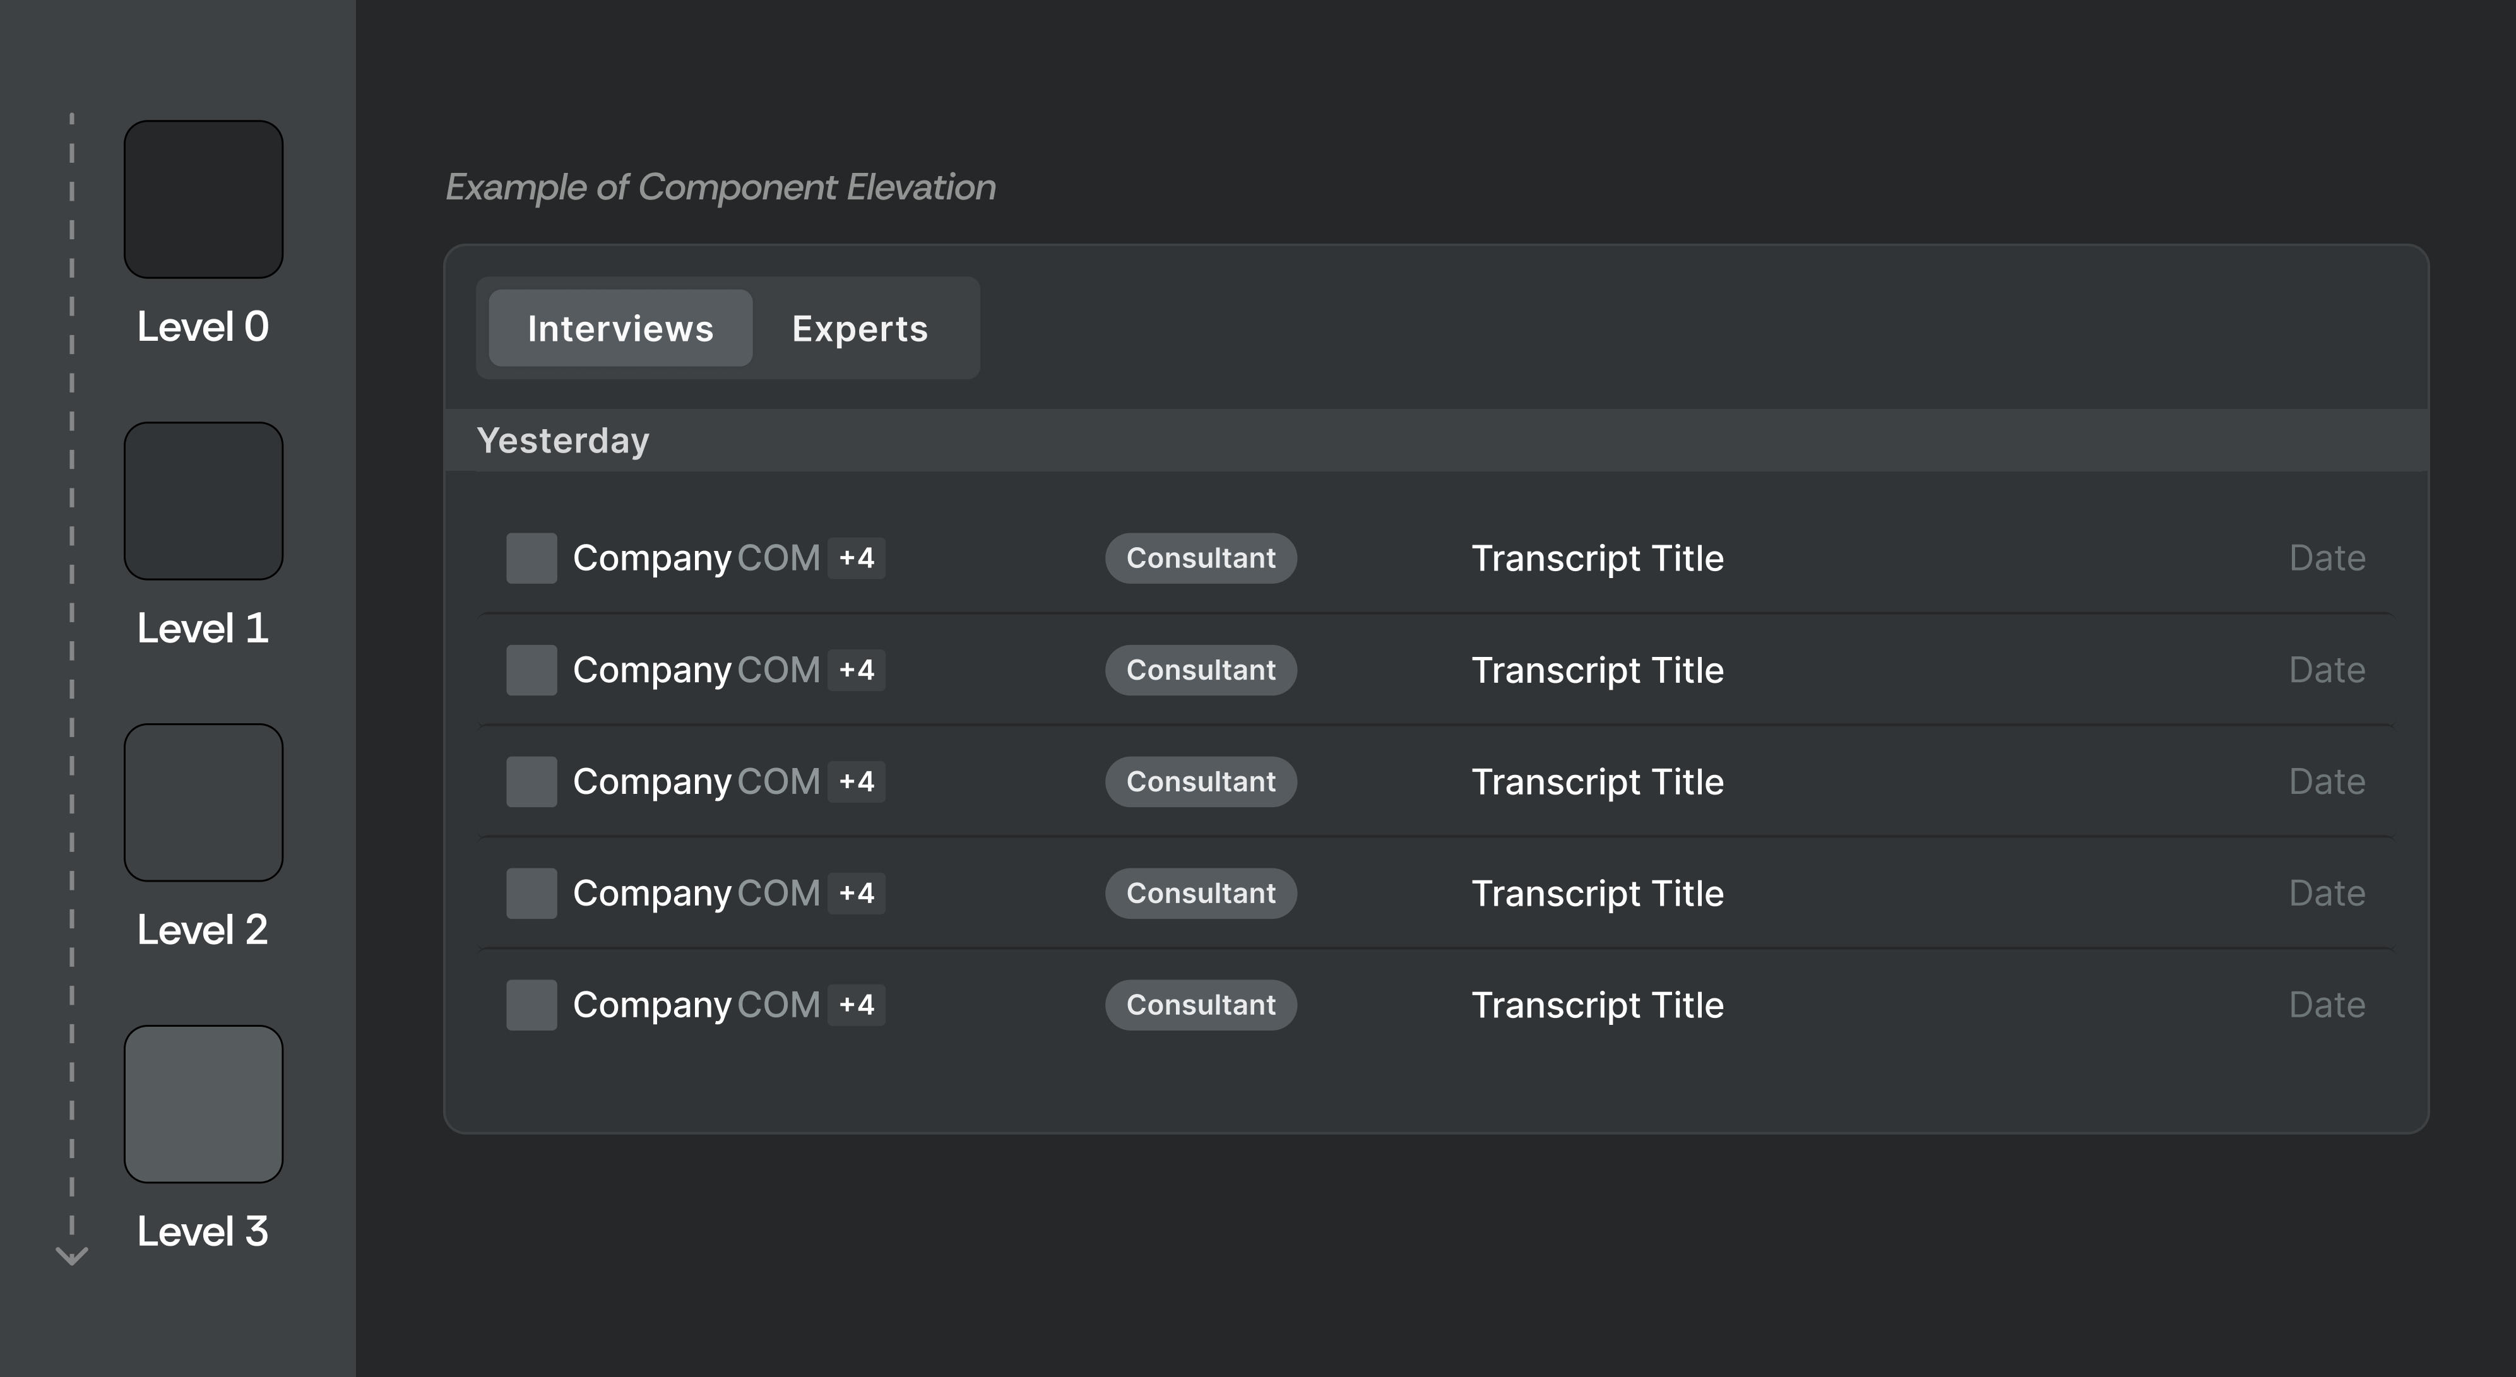
Task: Expand the +4 badge in third row
Action: pyautogui.click(x=857, y=781)
